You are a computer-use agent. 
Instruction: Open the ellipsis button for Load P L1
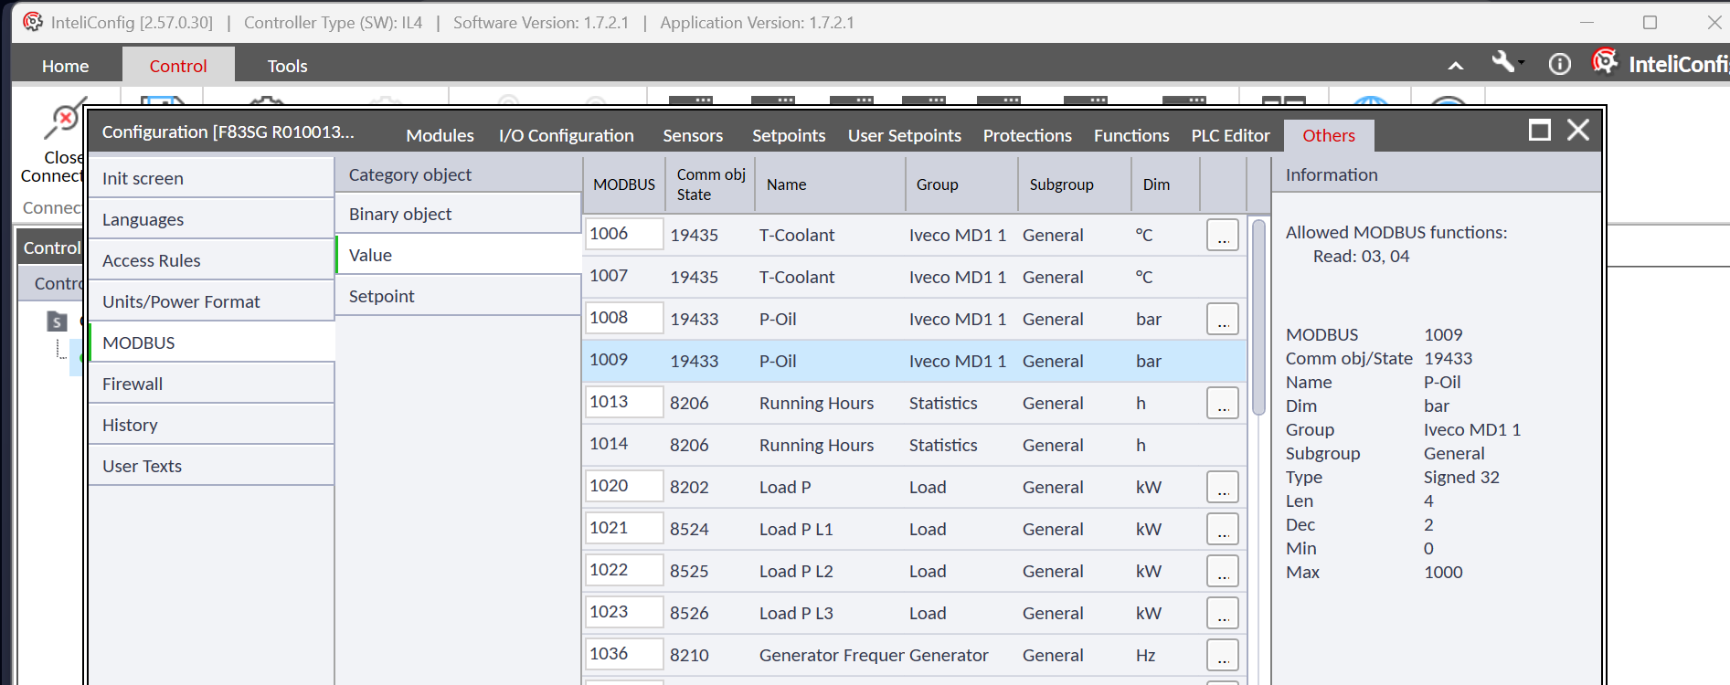(1223, 529)
